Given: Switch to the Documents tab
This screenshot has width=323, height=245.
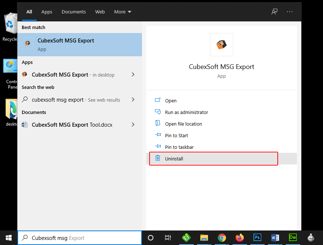Looking at the screenshot, I should click(x=74, y=12).
